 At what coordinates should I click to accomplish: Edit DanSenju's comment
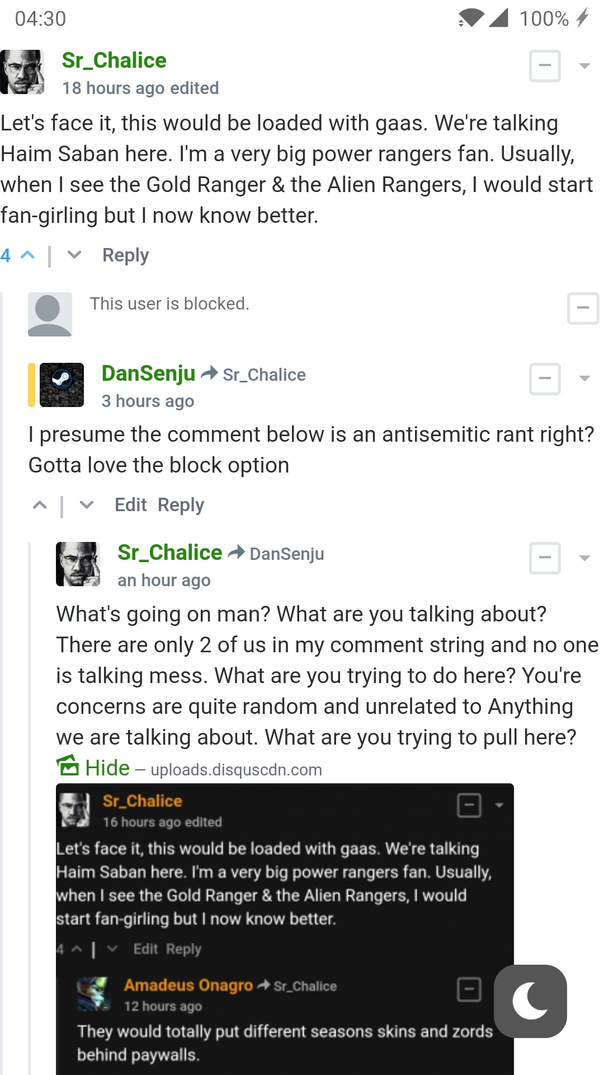(130, 505)
